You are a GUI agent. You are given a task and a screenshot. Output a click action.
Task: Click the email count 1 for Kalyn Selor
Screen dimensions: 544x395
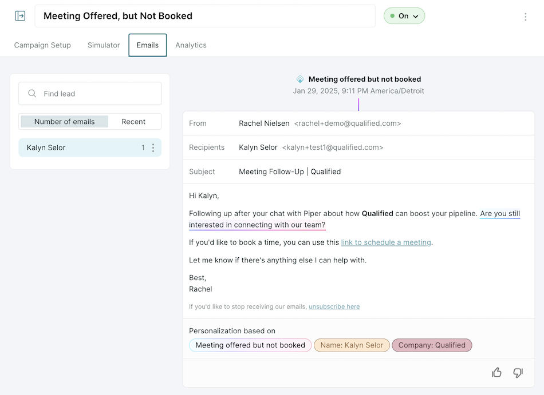click(x=143, y=148)
